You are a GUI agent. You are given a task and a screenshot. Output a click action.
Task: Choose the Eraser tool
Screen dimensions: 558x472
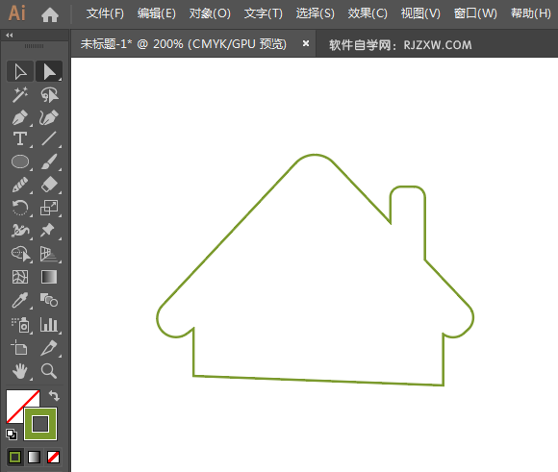tap(49, 185)
